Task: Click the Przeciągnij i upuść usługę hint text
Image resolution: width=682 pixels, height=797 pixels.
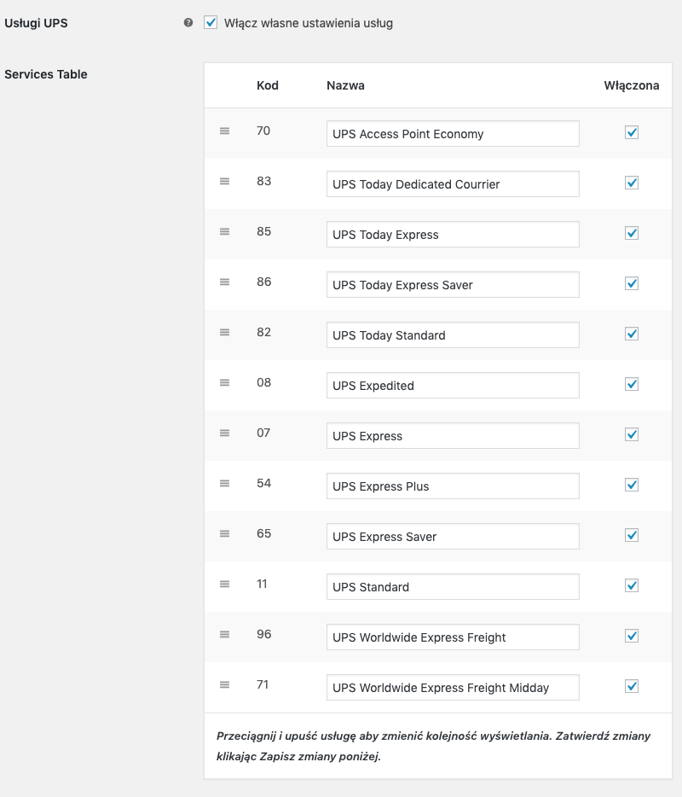Action: 433,746
